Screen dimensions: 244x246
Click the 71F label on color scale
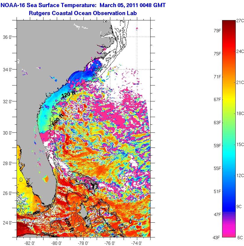pyautogui.click(x=217, y=77)
